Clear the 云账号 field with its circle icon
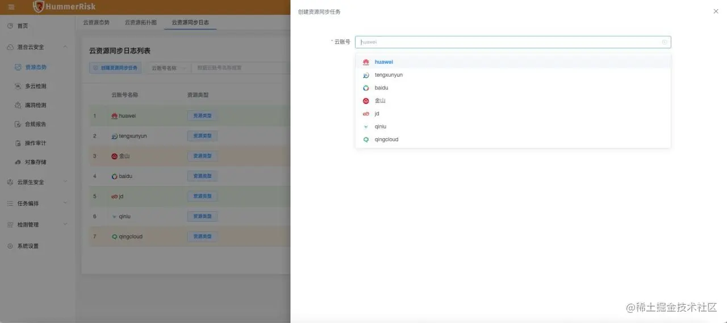The width and height of the screenshot is (727, 323). (665, 42)
